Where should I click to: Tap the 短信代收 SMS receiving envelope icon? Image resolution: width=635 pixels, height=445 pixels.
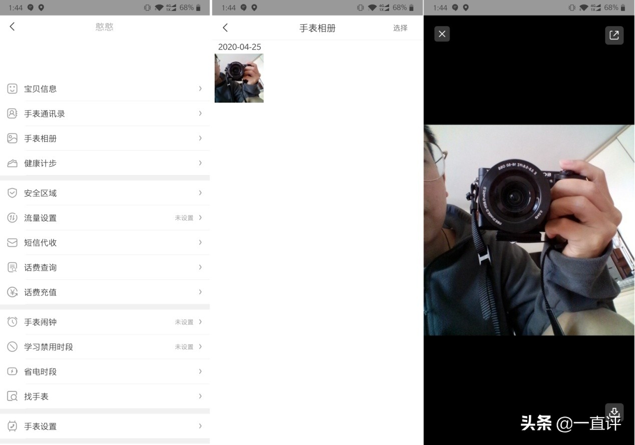(12, 242)
